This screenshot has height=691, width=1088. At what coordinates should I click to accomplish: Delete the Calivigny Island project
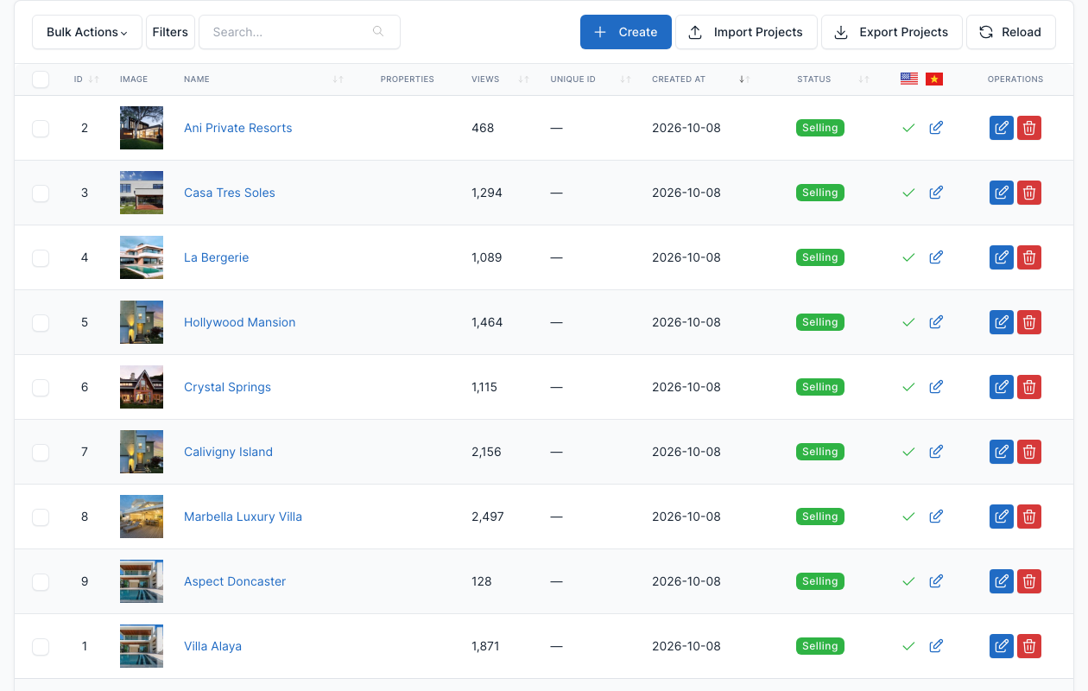1029,452
